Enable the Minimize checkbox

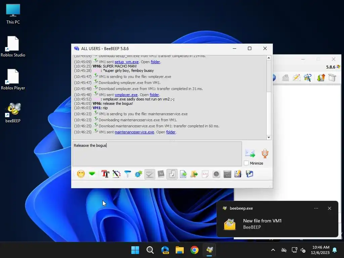pos(246,163)
